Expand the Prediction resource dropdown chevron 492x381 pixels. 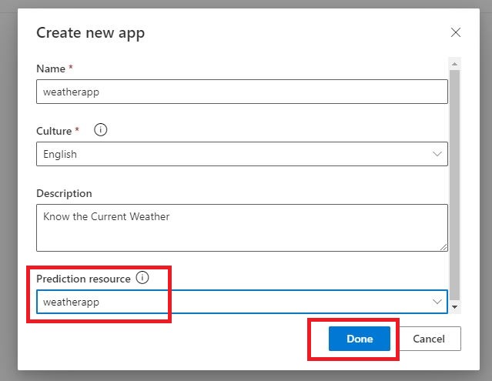438,302
